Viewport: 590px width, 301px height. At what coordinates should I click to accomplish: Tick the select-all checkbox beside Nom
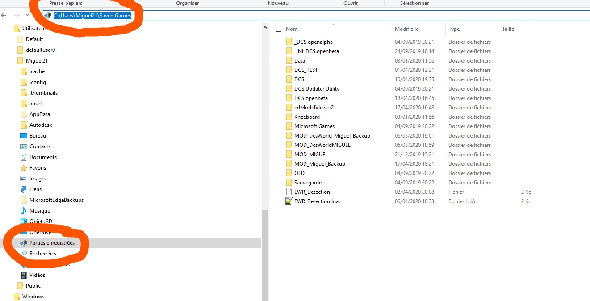[279, 29]
